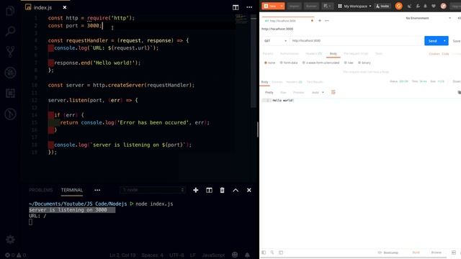
Task: Create a new terminal with plus icon
Action: pos(195,190)
